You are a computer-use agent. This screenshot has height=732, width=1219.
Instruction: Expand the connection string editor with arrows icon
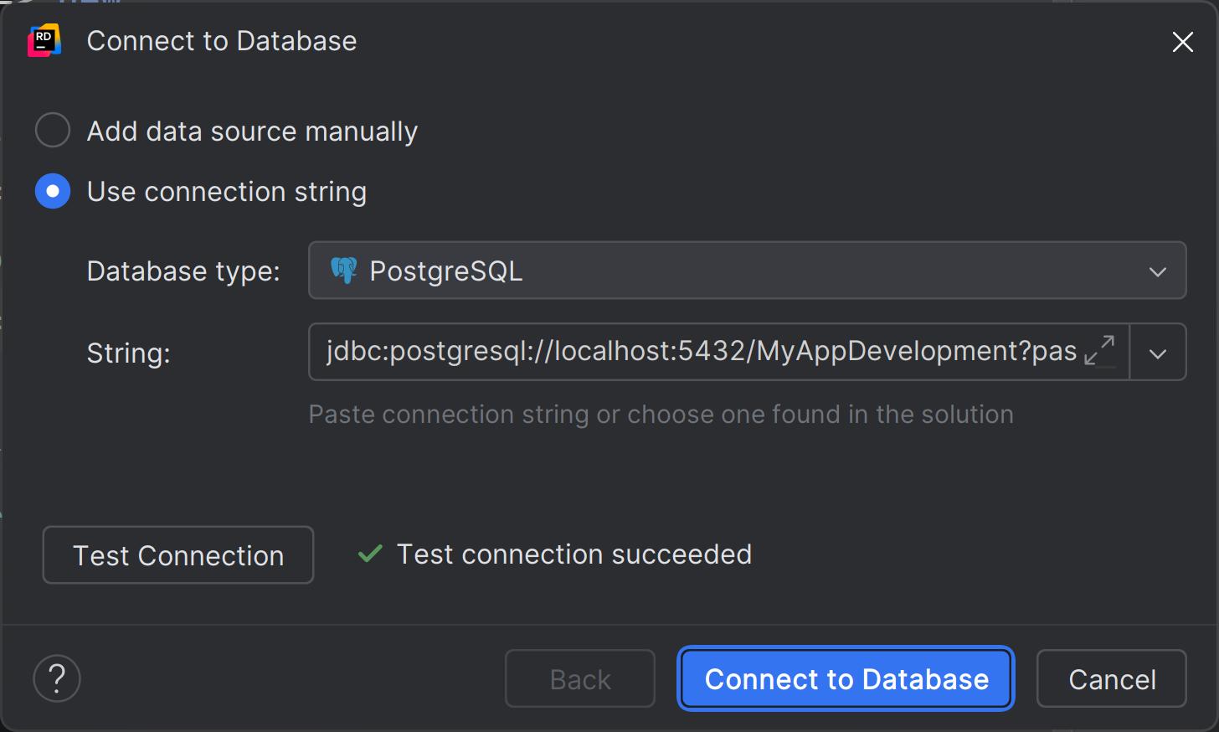coord(1099,351)
